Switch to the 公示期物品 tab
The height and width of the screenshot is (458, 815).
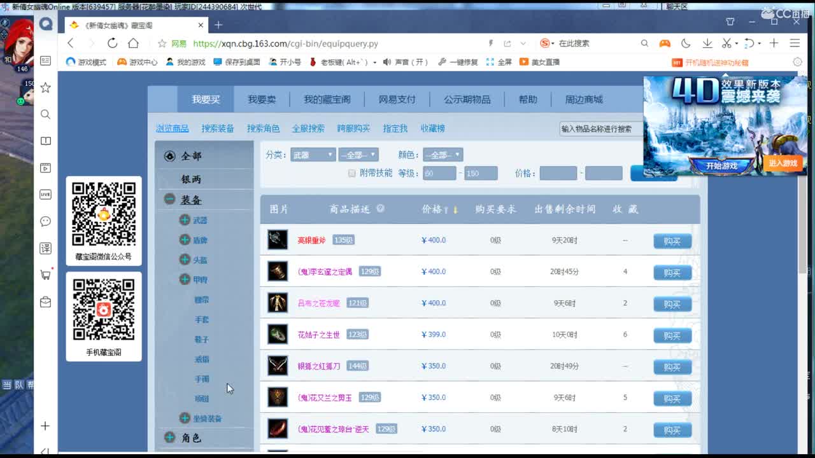point(467,99)
